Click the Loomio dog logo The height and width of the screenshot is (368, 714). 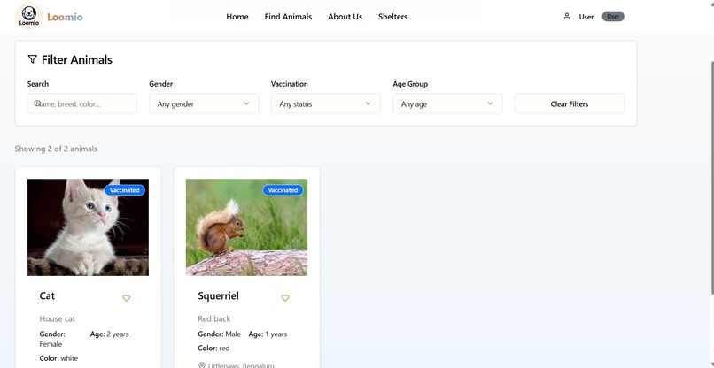click(x=28, y=16)
